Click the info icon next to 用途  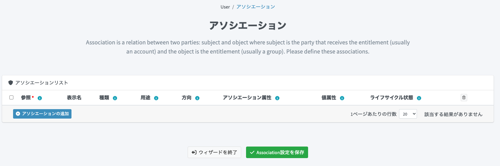click(156, 98)
